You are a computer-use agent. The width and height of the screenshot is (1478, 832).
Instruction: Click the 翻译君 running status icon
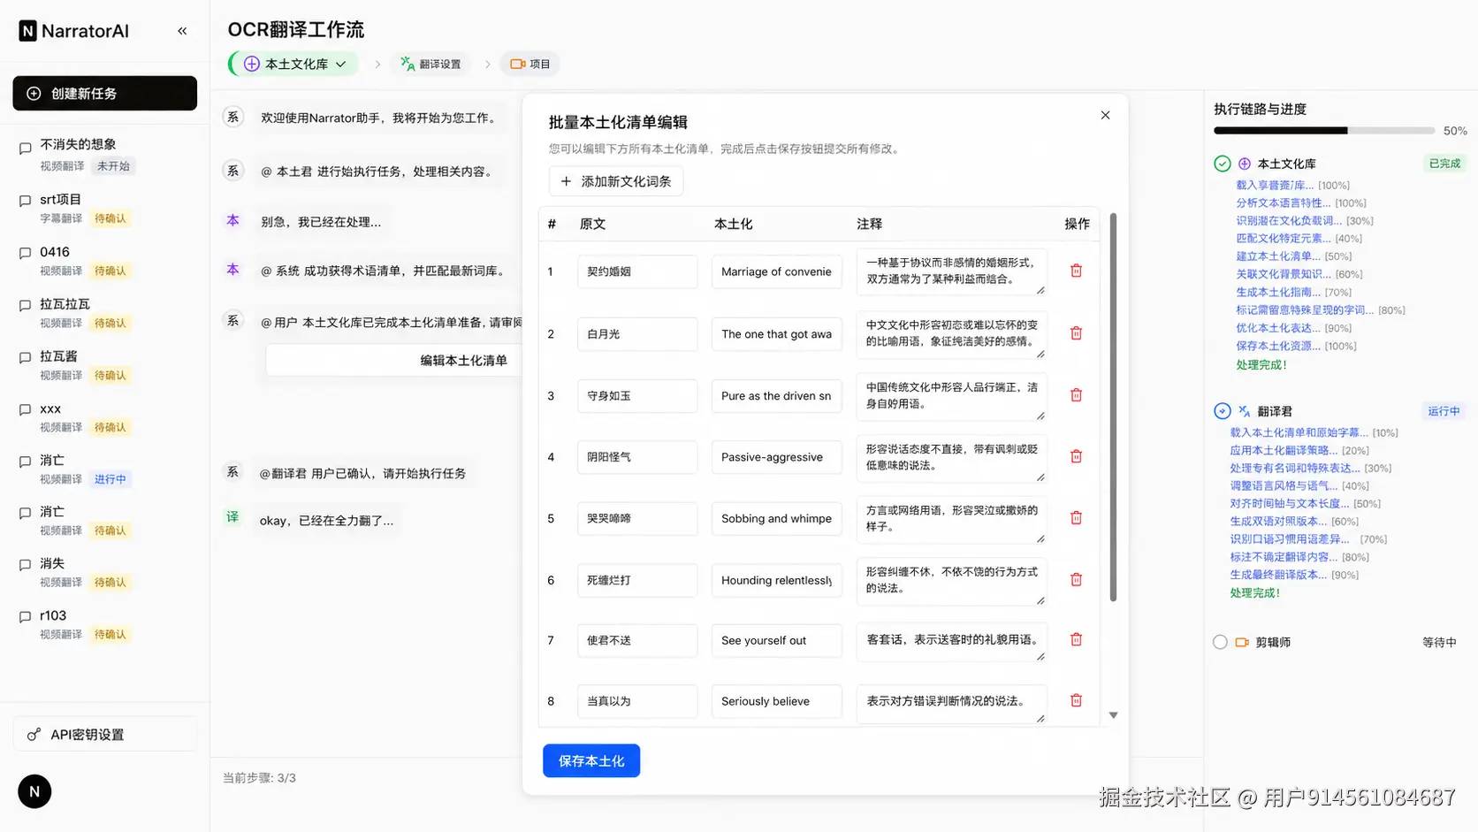click(x=1223, y=411)
